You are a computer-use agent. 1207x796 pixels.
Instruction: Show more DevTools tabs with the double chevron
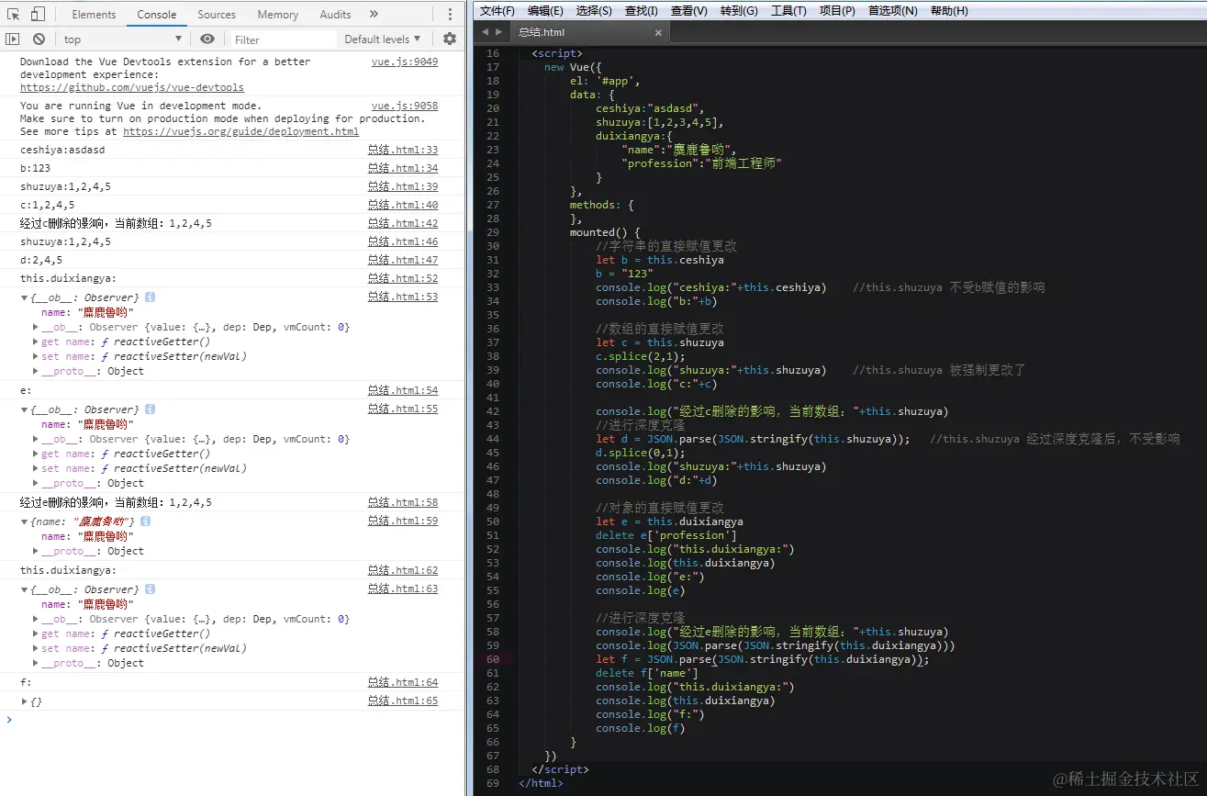click(374, 14)
